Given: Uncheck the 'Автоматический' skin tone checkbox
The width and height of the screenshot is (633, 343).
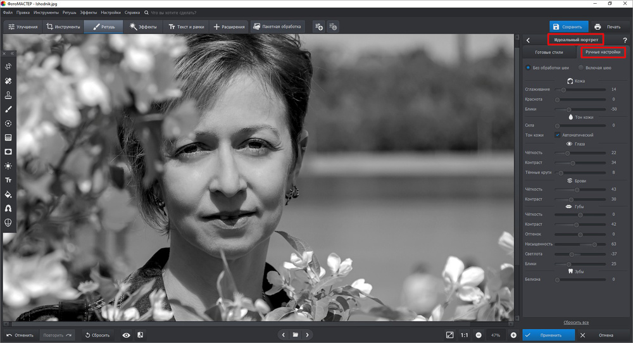Looking at the screenshot, I should click(558, 135).
